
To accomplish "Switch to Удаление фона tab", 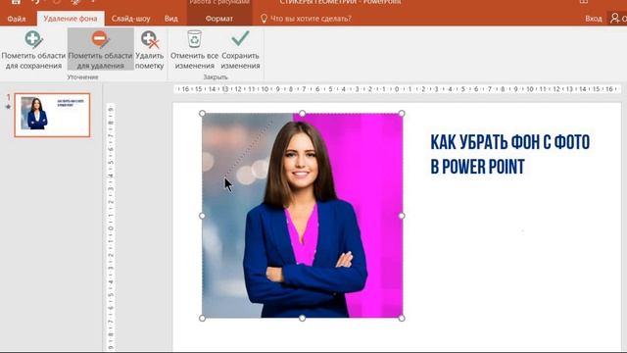I will (71, 19).
